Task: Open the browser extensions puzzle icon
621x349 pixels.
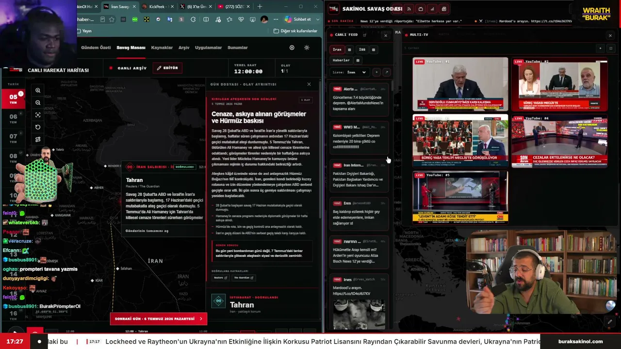Action: 193,19
